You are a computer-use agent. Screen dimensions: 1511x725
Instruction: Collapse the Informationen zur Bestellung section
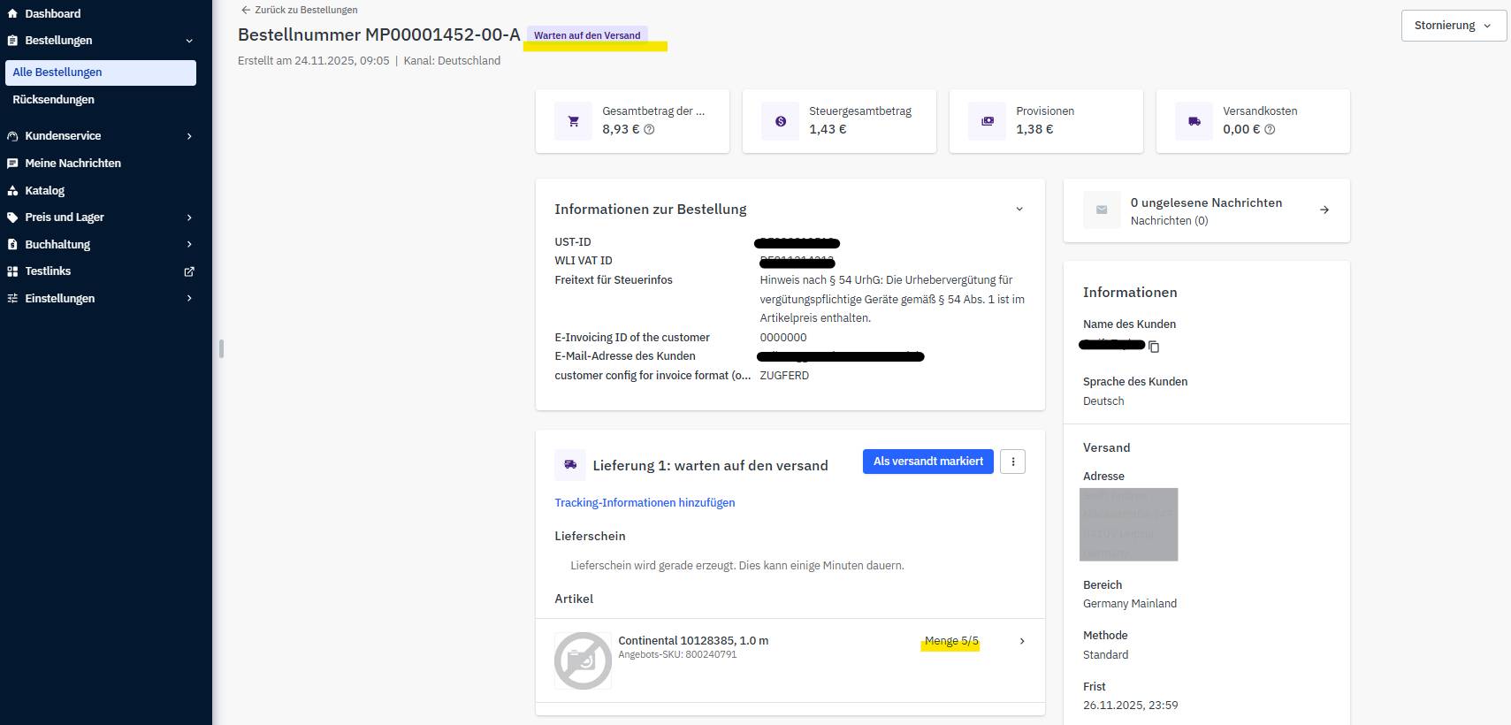pos(1019,210)
